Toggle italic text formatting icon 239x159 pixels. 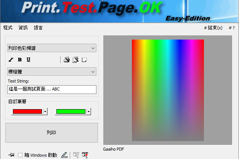point(11,60)
